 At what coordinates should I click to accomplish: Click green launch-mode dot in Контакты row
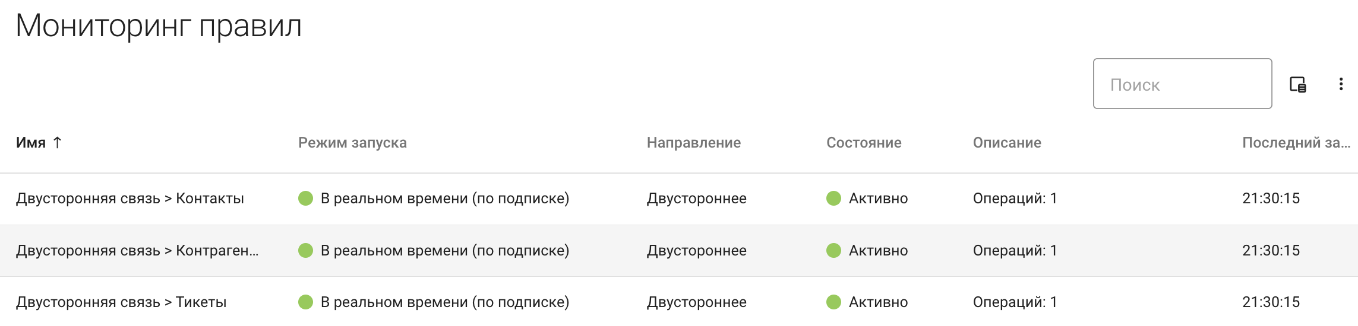click(x=305, y=199)
